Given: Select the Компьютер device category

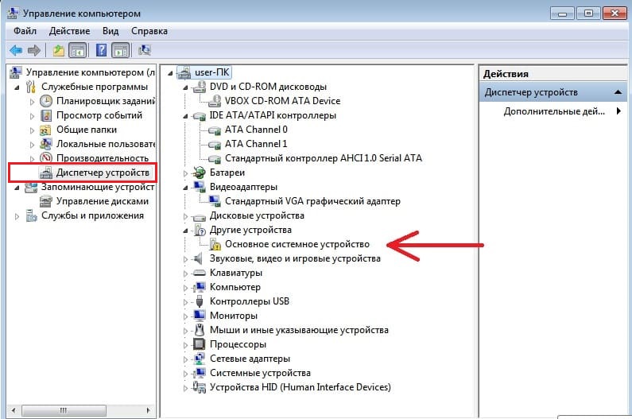Looking at the screenshot, I should coord(235,287).
